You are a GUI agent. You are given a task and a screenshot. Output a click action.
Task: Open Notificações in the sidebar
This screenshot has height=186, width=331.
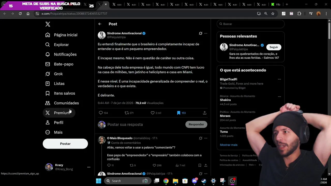point(61,55)
